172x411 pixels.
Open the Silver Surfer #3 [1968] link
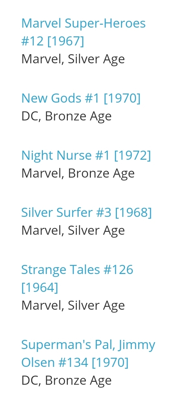click(x=86, y=212)
